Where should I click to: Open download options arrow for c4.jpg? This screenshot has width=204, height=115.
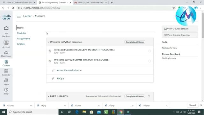click(65, 105)
